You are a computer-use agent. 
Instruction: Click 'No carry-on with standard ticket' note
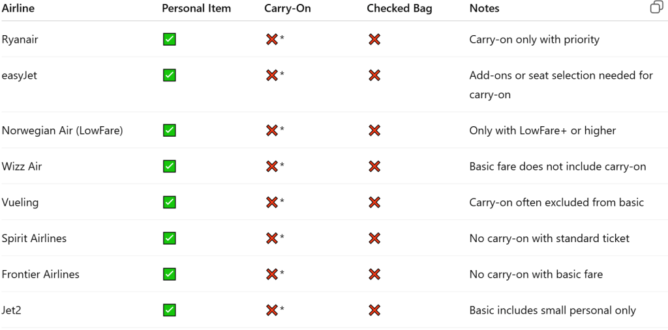point(549,238)
